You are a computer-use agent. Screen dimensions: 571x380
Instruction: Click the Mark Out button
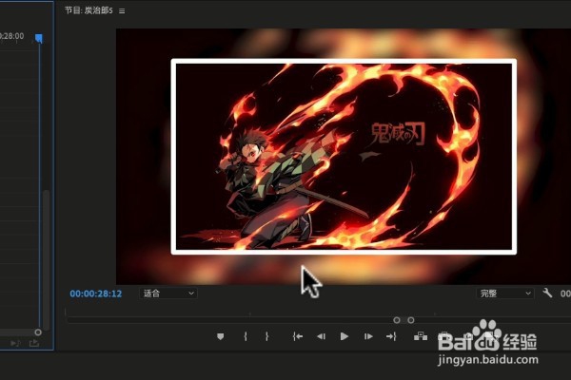(266, 336)
